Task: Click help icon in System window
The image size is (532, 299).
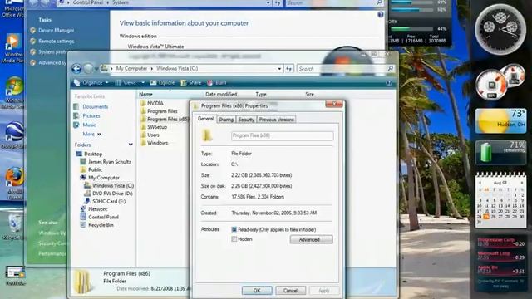Action: point(381,15)
